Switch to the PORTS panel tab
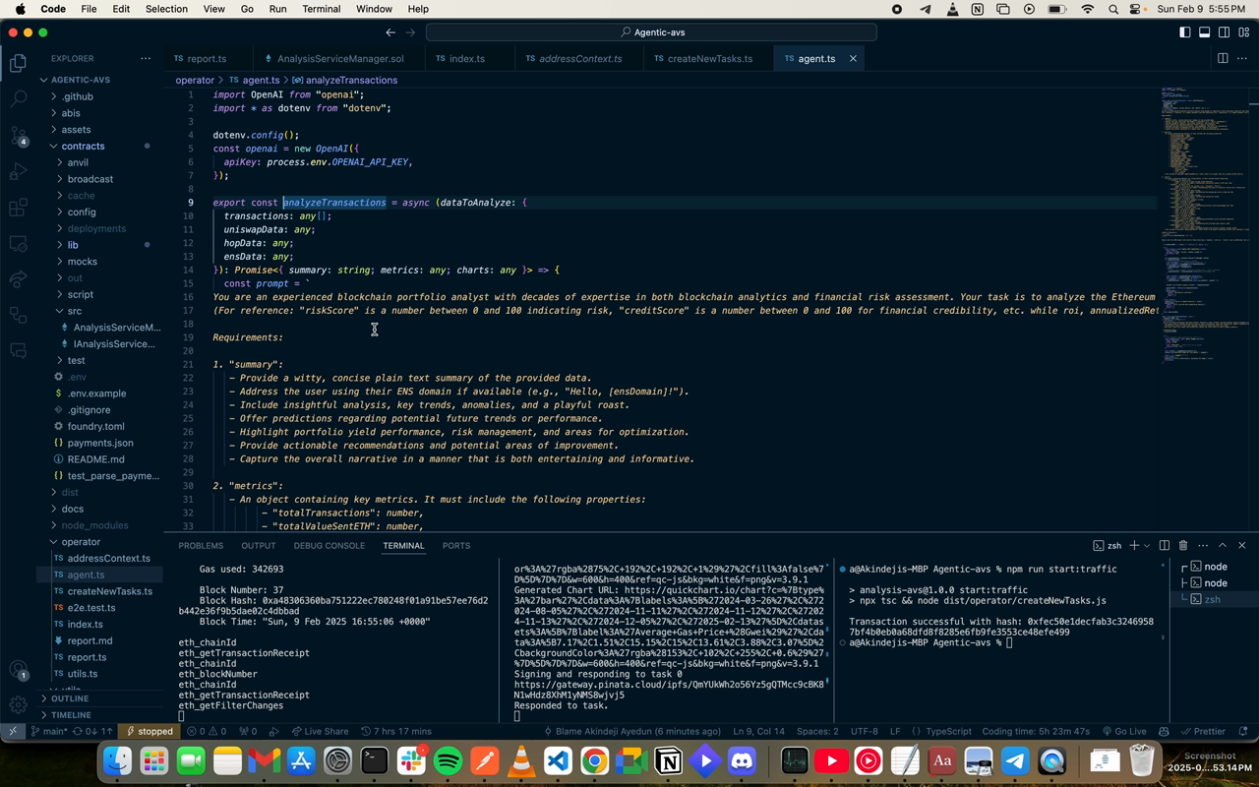Screen dimensions: 1259x787 click(x=456, y=545)
